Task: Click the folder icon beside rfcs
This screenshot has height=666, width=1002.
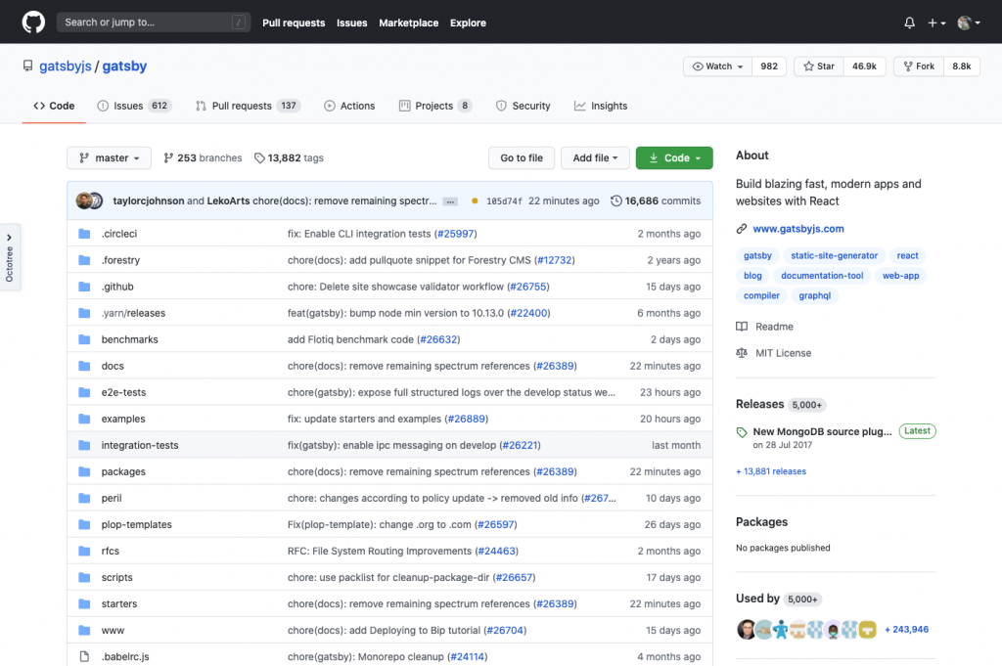Action: tap(84, 551)
